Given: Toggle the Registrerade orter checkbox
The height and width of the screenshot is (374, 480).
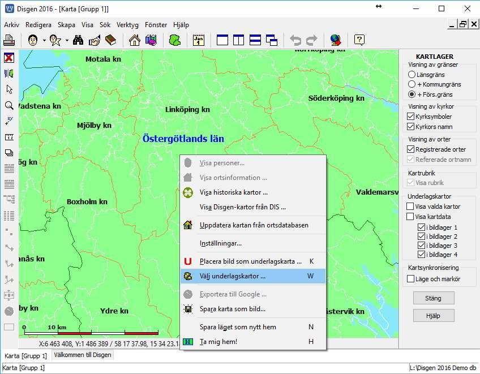Looking at the screenshot, I should (410, 149).
